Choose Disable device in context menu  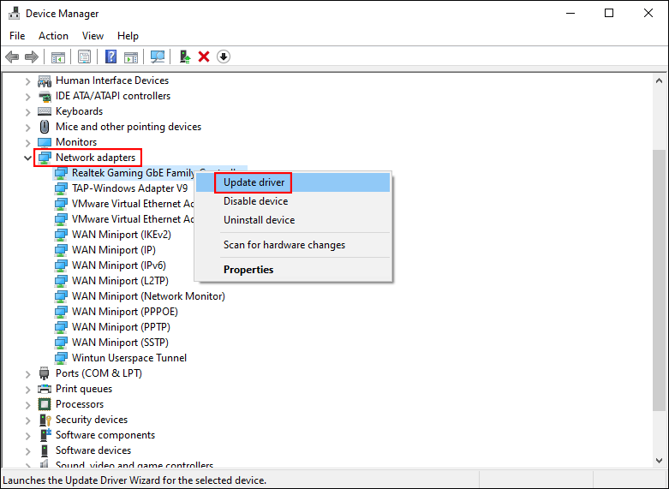pyautogui.click(x=293, y=201)
